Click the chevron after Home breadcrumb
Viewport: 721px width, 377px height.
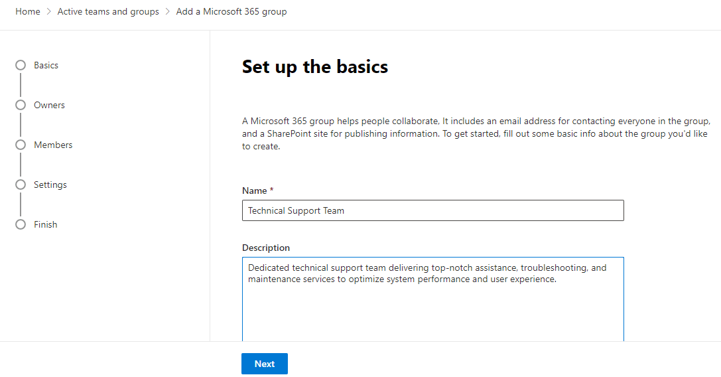tap(49, 12)
